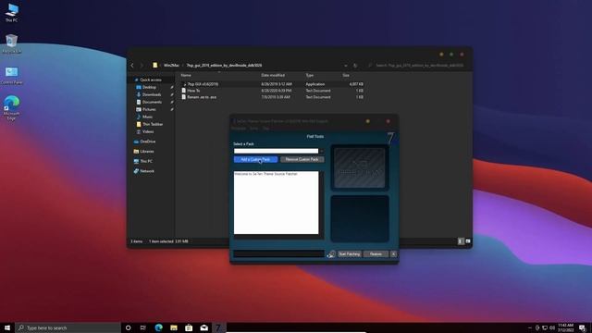This screenshot has width=592, height=333.
Task: Click the pack preview thumbnail image
Action: (360, 167)
